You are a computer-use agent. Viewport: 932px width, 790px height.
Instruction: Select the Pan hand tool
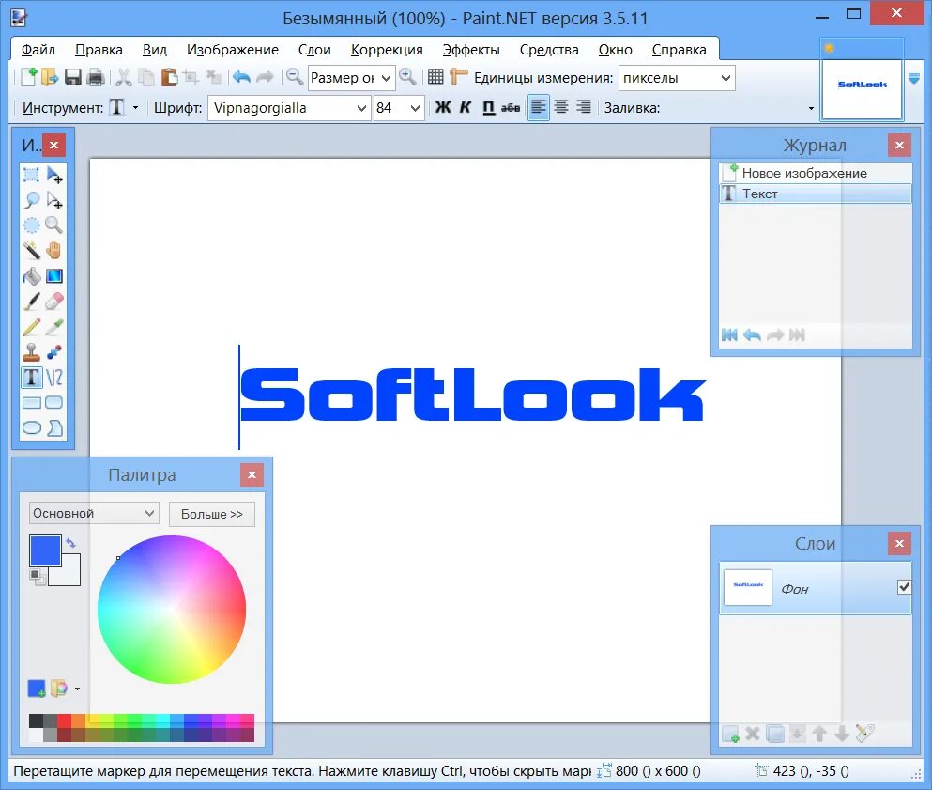coord(54,251)
